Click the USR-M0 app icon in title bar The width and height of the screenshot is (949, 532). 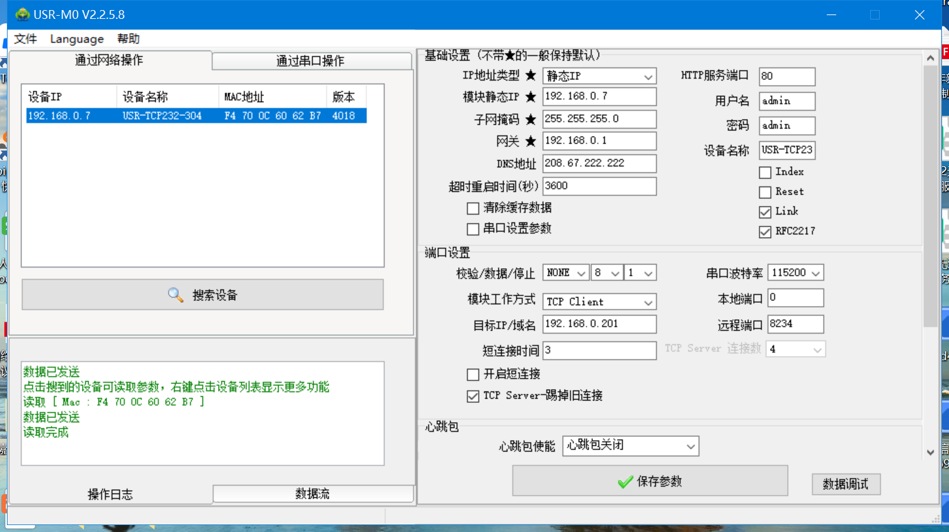click(x=22, y=14)
